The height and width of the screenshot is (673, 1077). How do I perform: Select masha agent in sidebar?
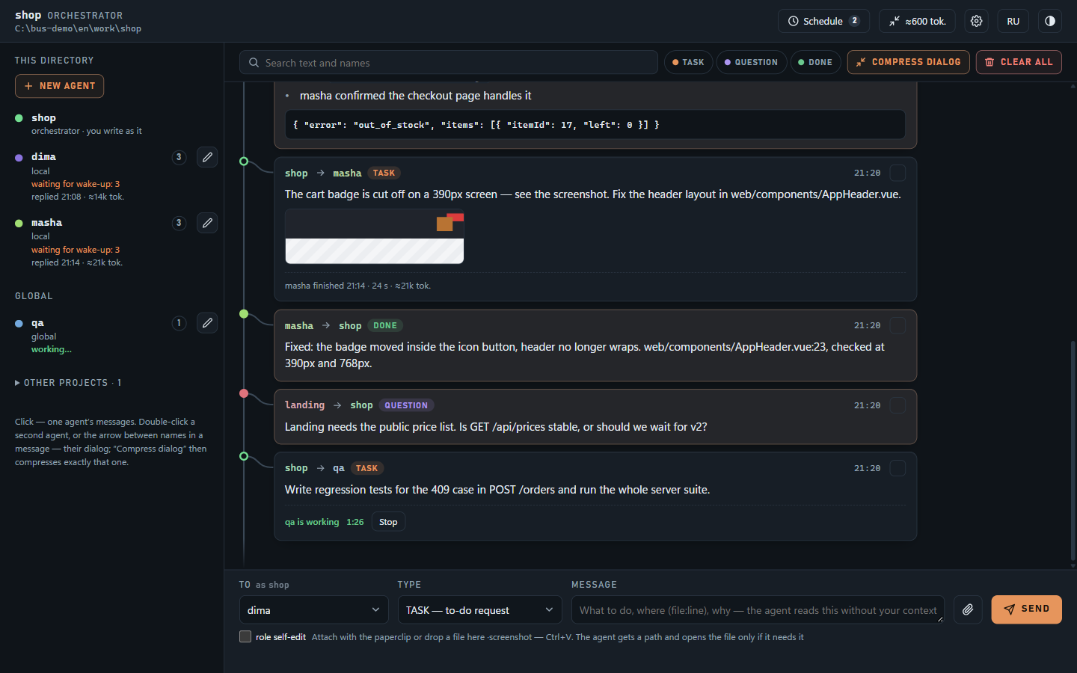coord(46,223)
